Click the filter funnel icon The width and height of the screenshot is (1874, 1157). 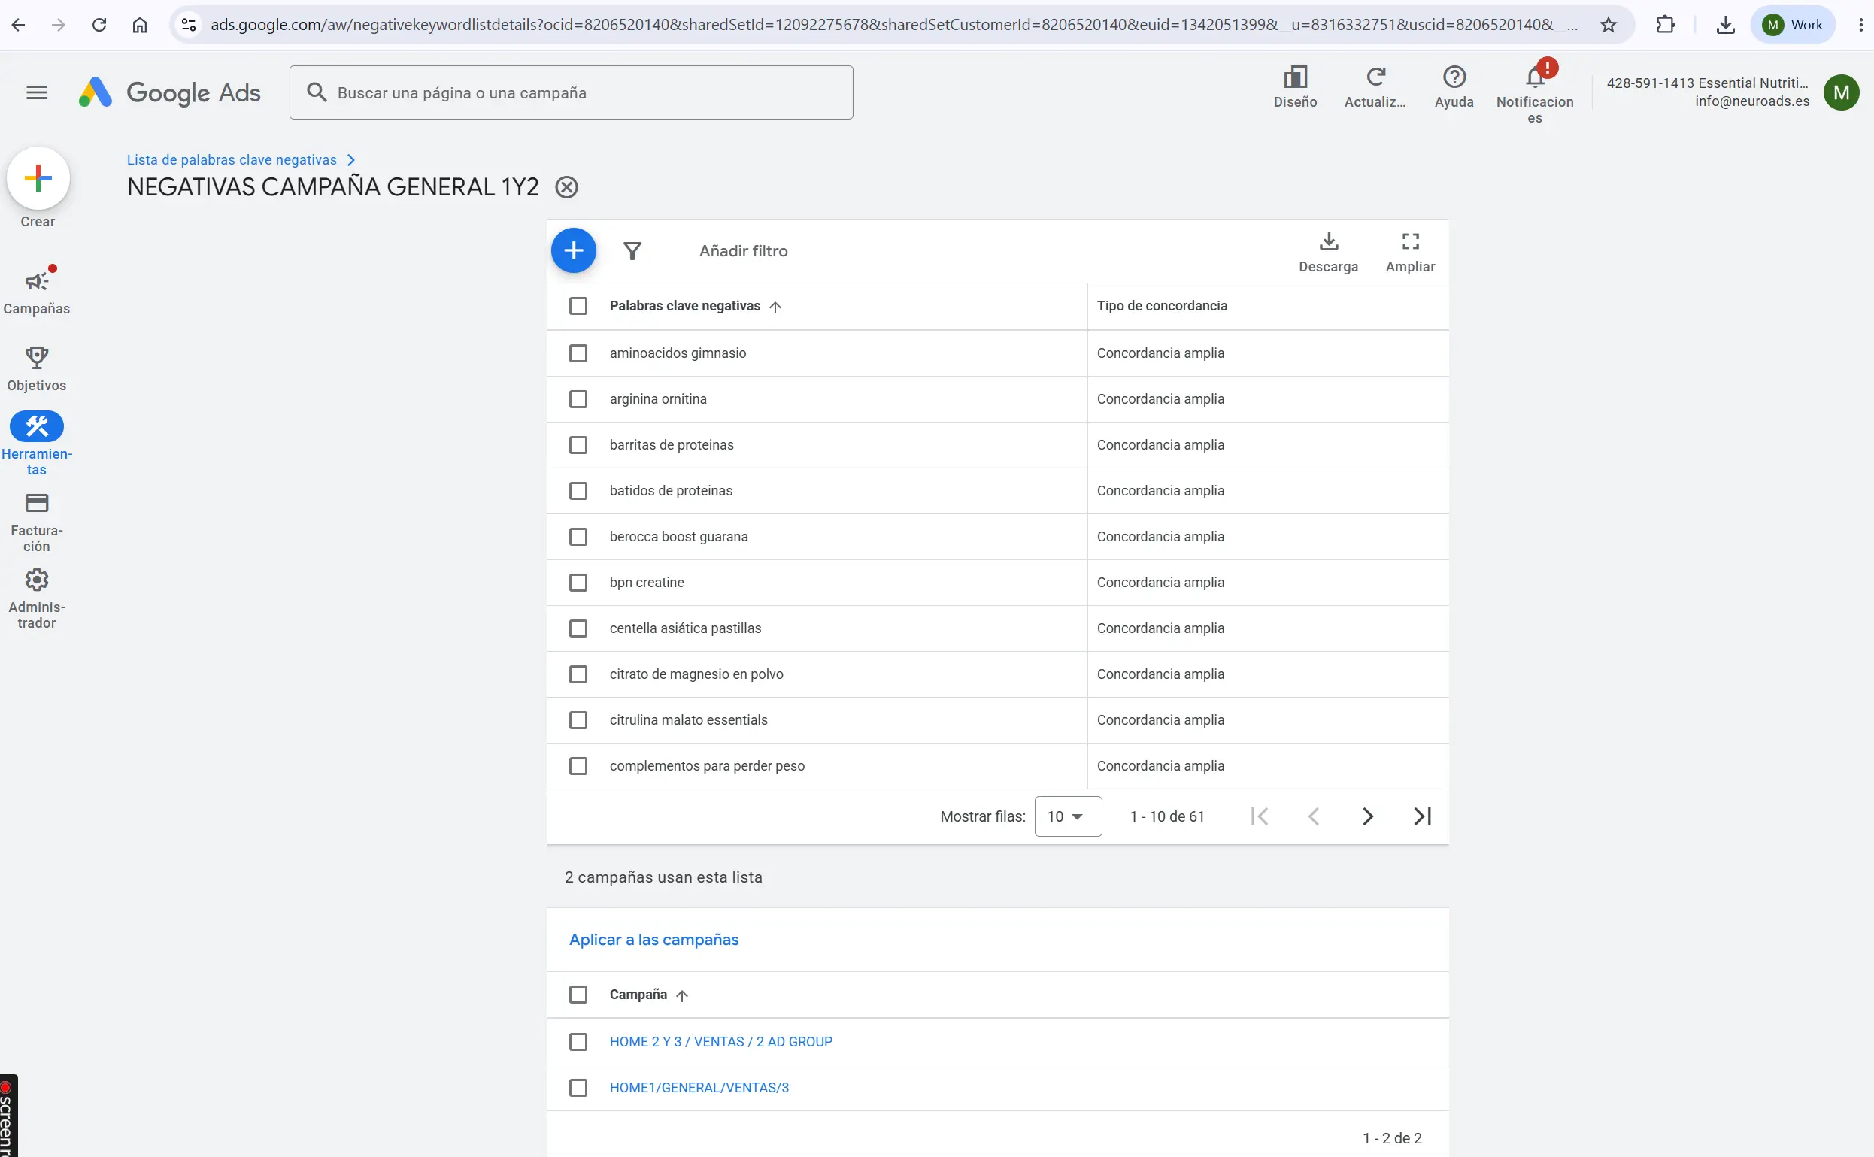632,250
